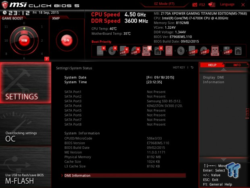This screenshot has height=188, width=250.
Task: Select the UEFI CD/DVD boot device icon
Action: (113, 51)
